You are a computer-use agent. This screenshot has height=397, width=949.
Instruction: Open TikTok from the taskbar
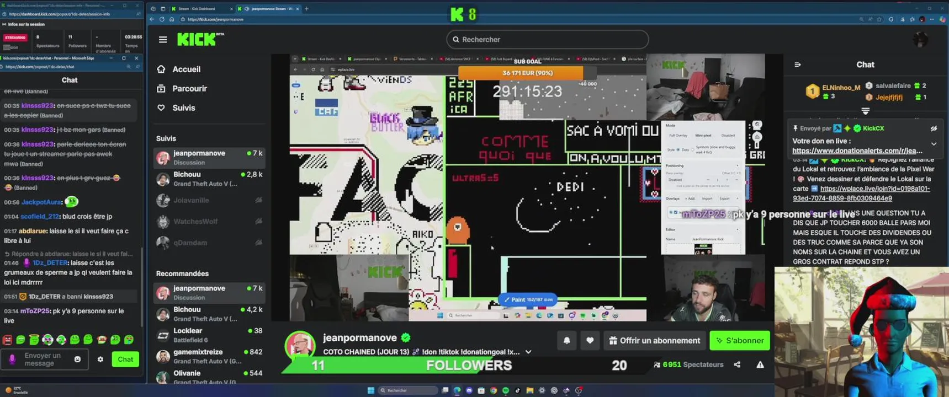(x=518, y=390)
